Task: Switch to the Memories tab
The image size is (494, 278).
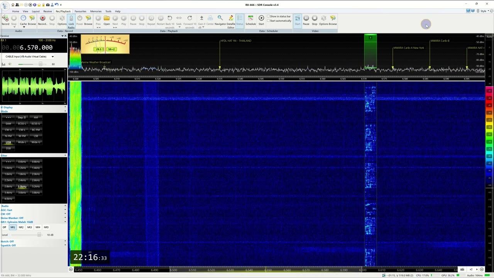Action: point(96,11)
